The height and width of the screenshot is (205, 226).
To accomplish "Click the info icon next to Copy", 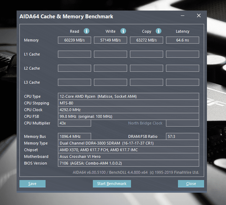I will point(159,31).
